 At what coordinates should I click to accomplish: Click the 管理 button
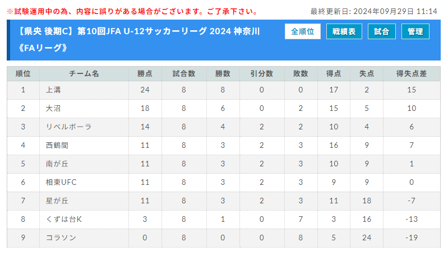coord(415,31)
